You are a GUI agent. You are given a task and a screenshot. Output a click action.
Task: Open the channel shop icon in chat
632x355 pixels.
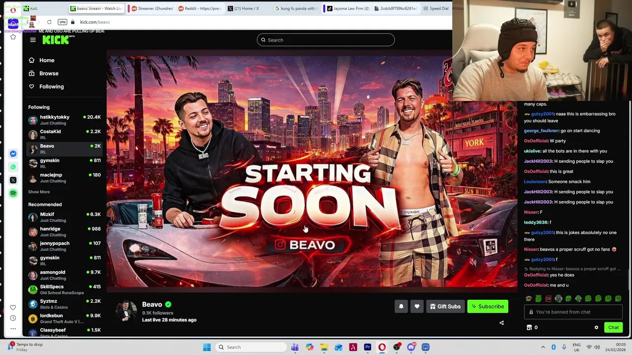[x=529, y=327]
